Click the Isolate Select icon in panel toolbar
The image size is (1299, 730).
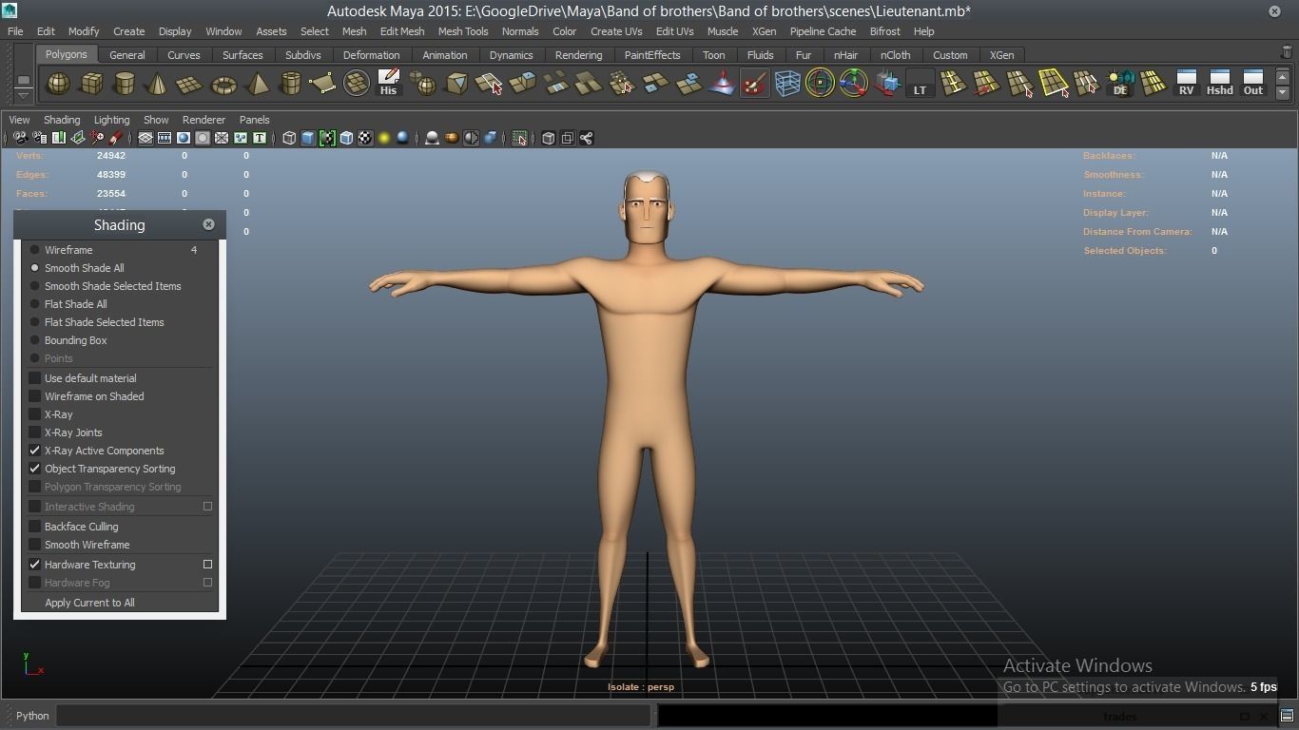tap(519, 139)
